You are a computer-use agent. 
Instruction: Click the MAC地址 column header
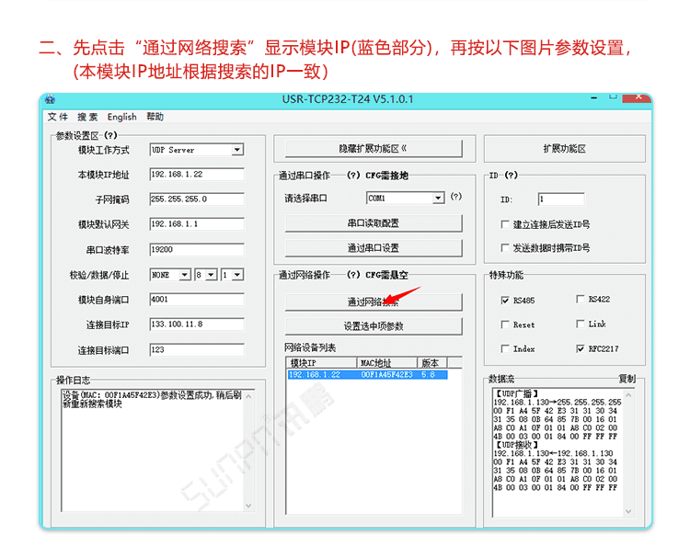[386, 363]
